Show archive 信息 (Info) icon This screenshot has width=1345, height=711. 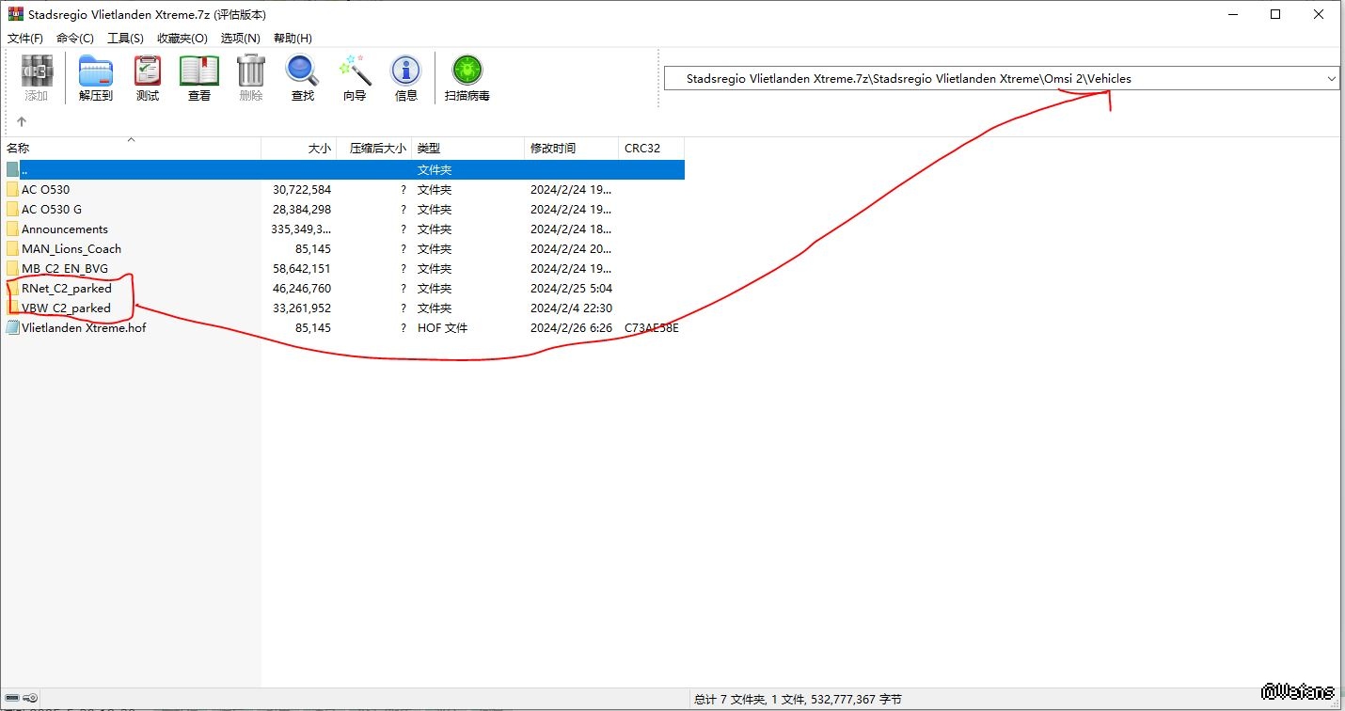(406, 77)
